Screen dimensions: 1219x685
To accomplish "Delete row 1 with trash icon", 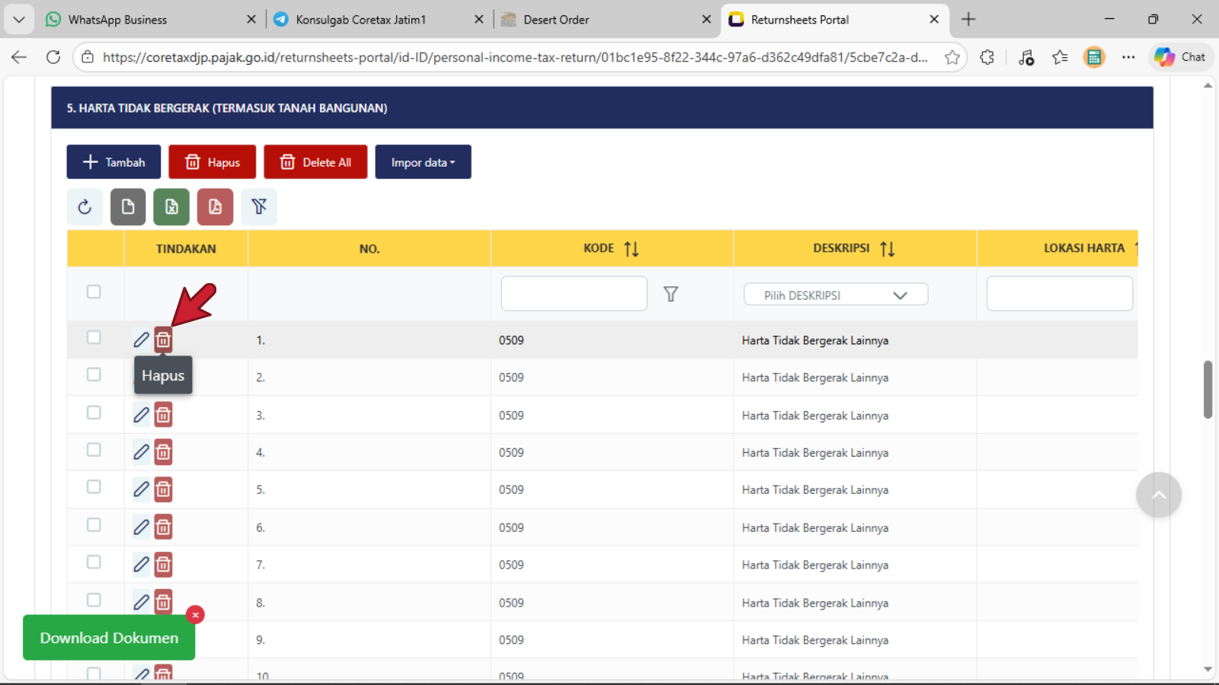I will tap(163, 340).
